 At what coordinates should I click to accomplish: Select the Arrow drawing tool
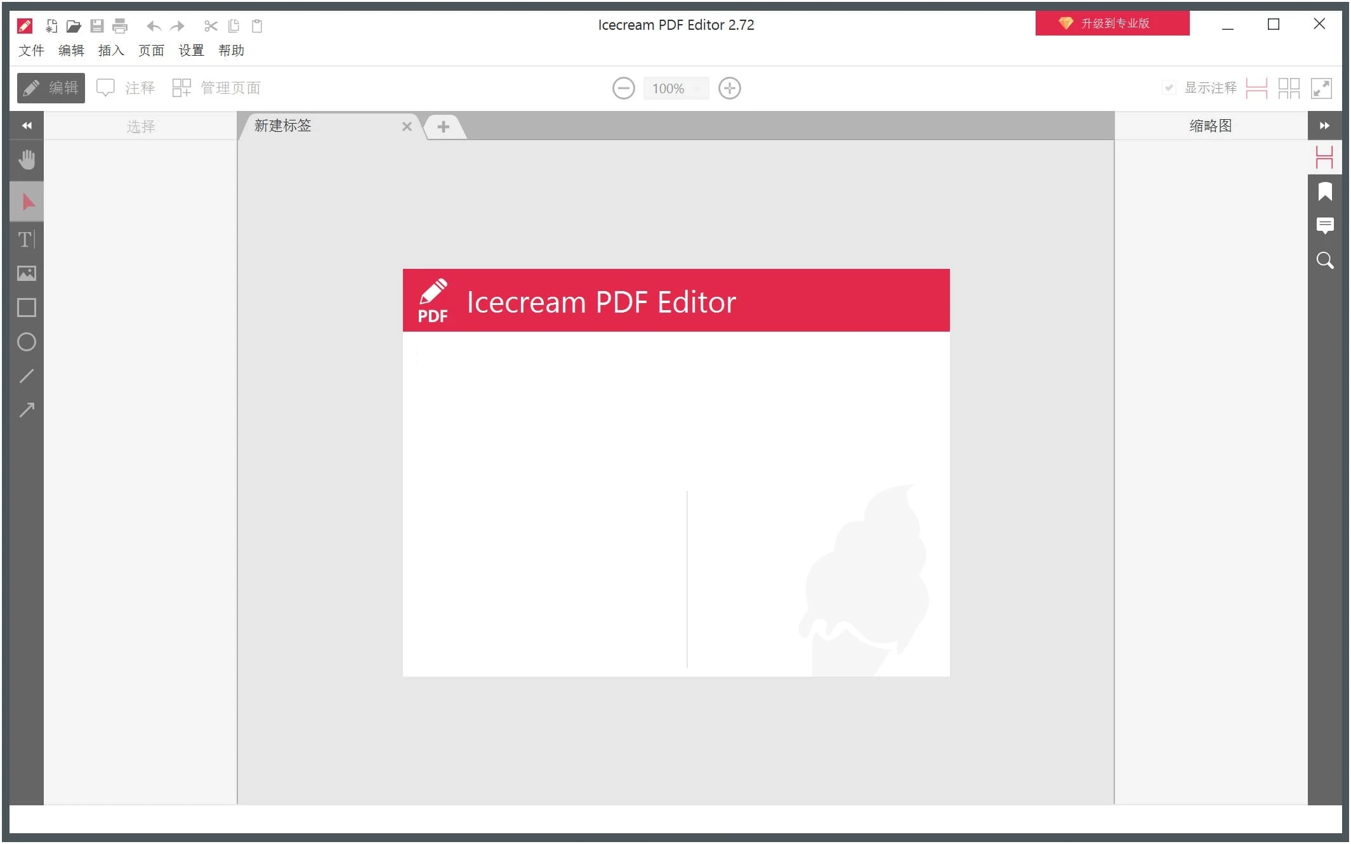coord(26,410)
